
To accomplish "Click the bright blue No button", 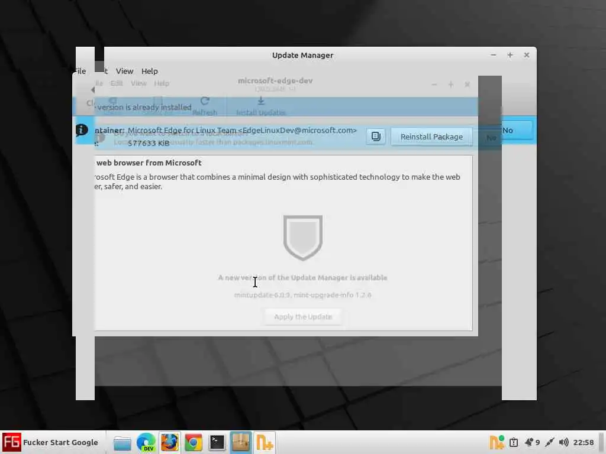I will (x=517, y=130).
